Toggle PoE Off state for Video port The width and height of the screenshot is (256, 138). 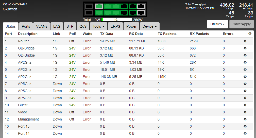72,112
